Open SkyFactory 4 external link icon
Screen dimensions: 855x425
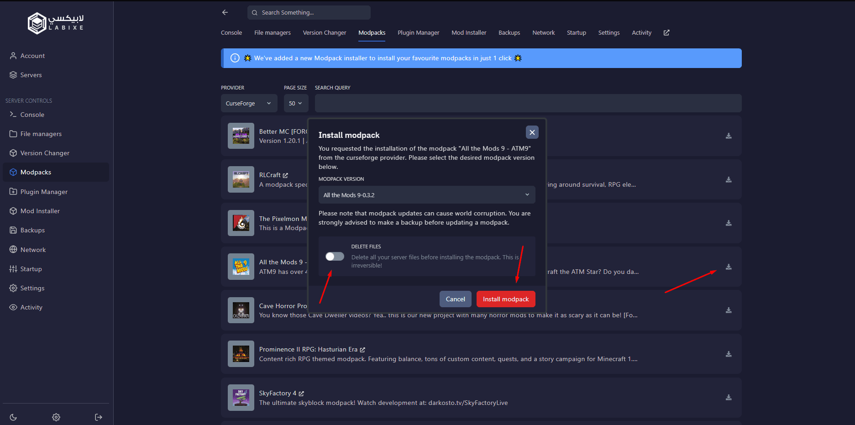301,394
